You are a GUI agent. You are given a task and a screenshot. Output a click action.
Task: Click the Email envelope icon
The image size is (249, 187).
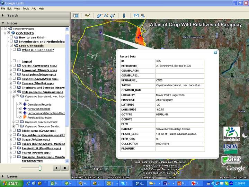click(136, 15)
